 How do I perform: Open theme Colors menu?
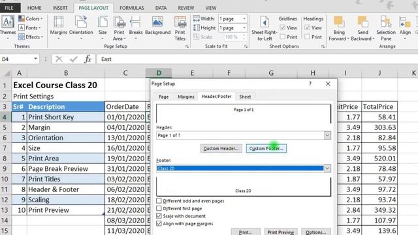31,19
